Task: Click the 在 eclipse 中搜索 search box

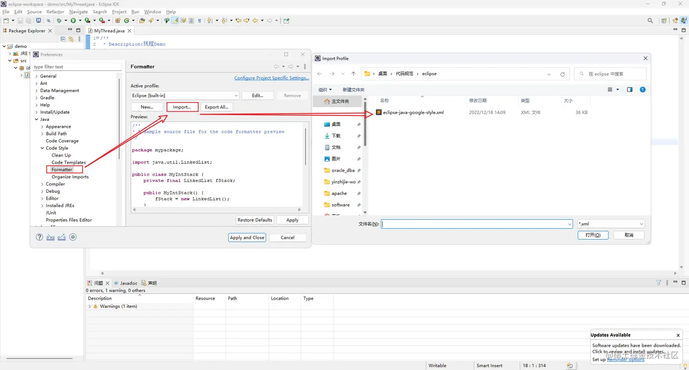Action: 610,74
